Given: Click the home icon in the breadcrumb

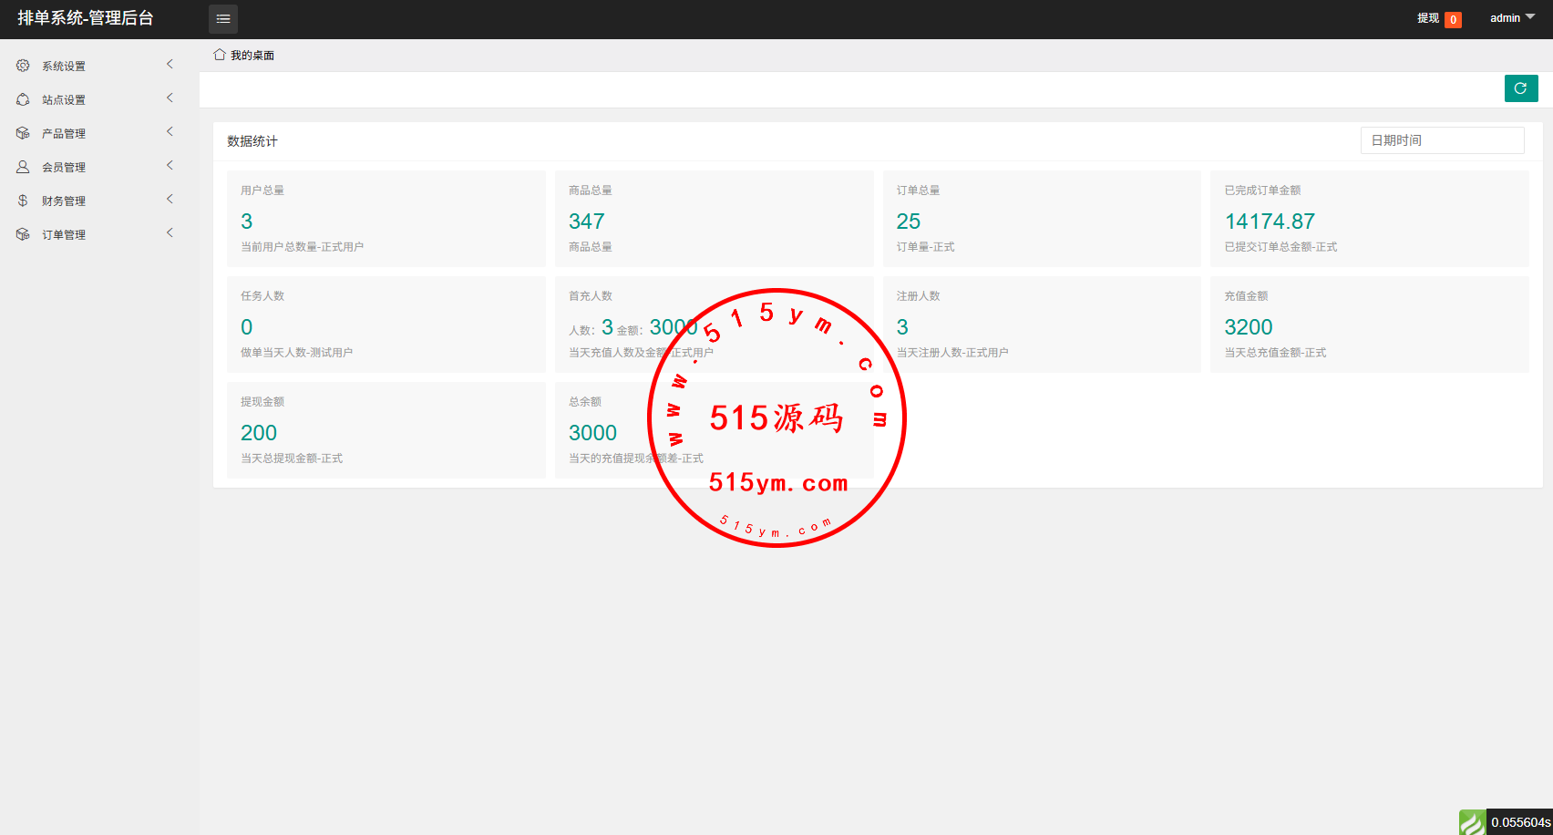Looking at the screenshot, I should (x=220, y=55).
